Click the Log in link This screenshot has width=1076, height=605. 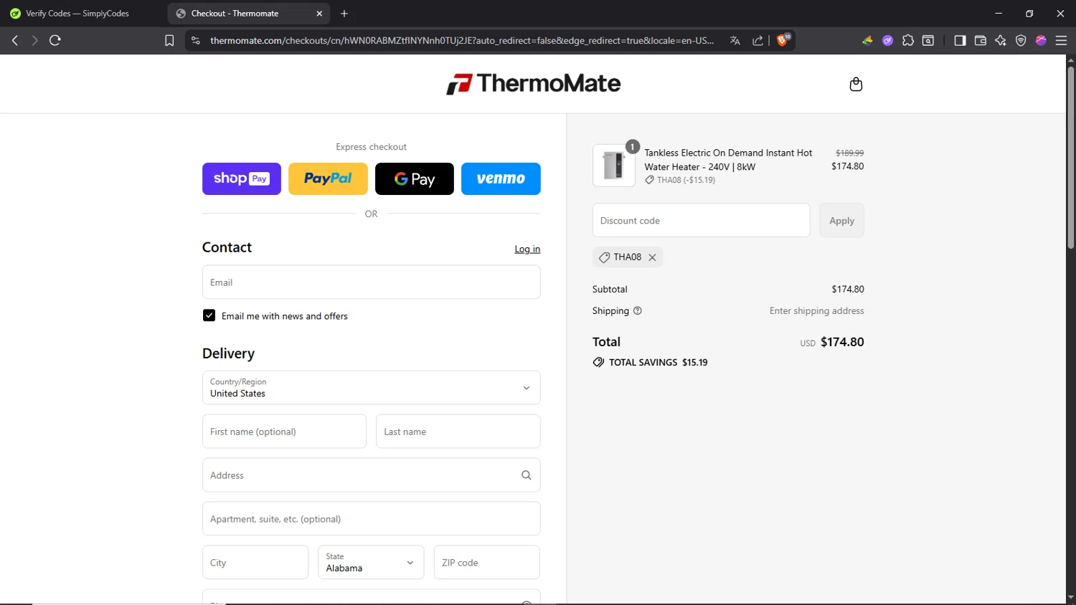click(x=527, y=249)
